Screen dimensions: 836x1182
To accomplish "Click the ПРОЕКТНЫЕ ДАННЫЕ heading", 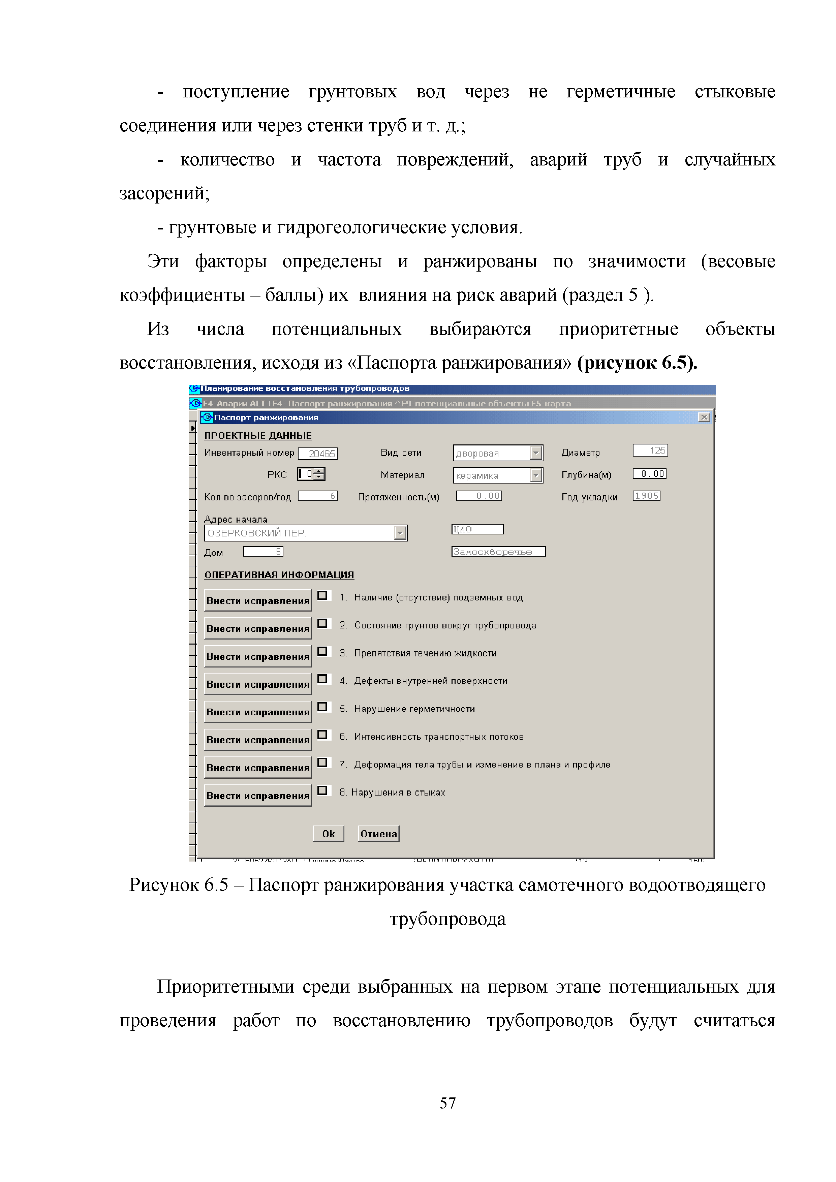I will pos(258,436).
